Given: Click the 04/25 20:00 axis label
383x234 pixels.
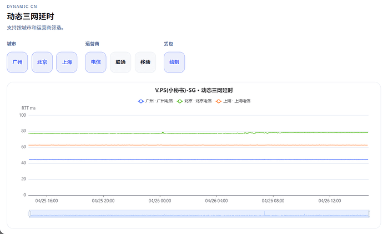Looking at the screenshot, I should tap(103, 201).
